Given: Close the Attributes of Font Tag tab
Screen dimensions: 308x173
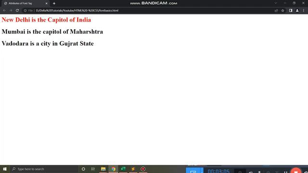Looking at the screenshot, I should click(47, 3).
